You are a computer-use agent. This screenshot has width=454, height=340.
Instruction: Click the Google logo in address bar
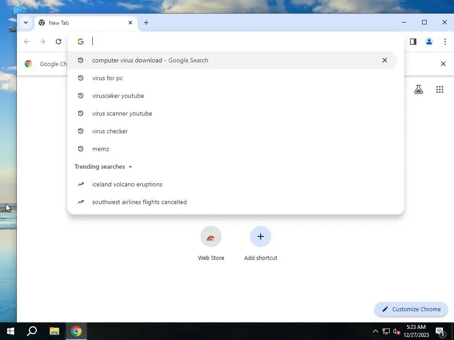(81, 42)
